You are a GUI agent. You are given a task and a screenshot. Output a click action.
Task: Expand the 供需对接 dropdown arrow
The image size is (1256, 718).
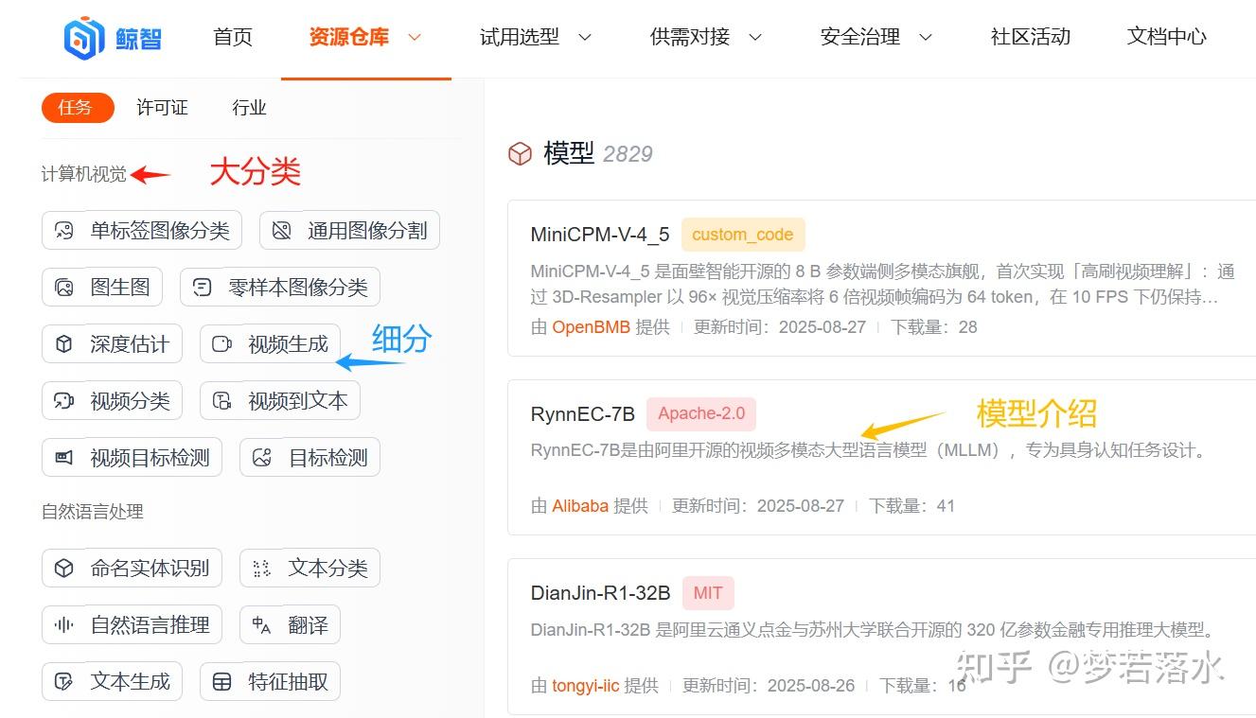[754, 37]
